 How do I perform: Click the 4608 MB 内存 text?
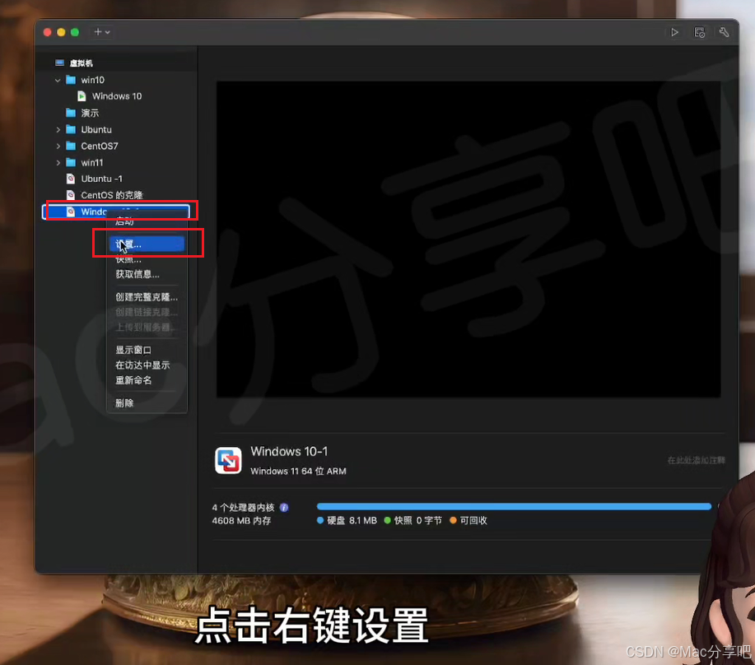pos(241,521)
